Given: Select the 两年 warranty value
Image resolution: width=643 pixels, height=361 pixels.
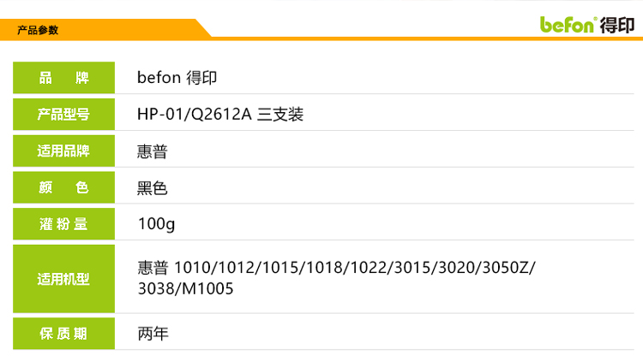Looking at the screenshot, I should point(153,334).
